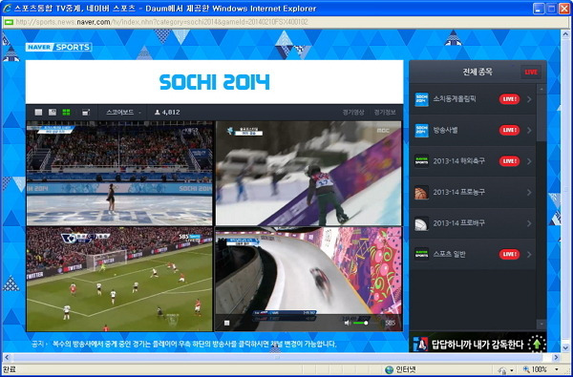Click the basketball icon

(421, 193)
